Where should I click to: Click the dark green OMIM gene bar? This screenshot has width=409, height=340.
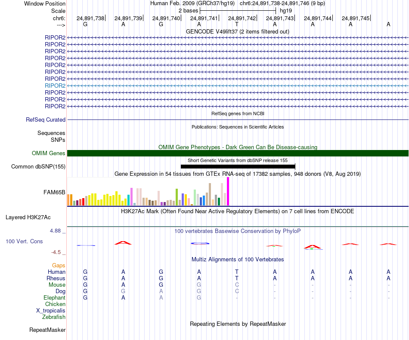(238, 153)
